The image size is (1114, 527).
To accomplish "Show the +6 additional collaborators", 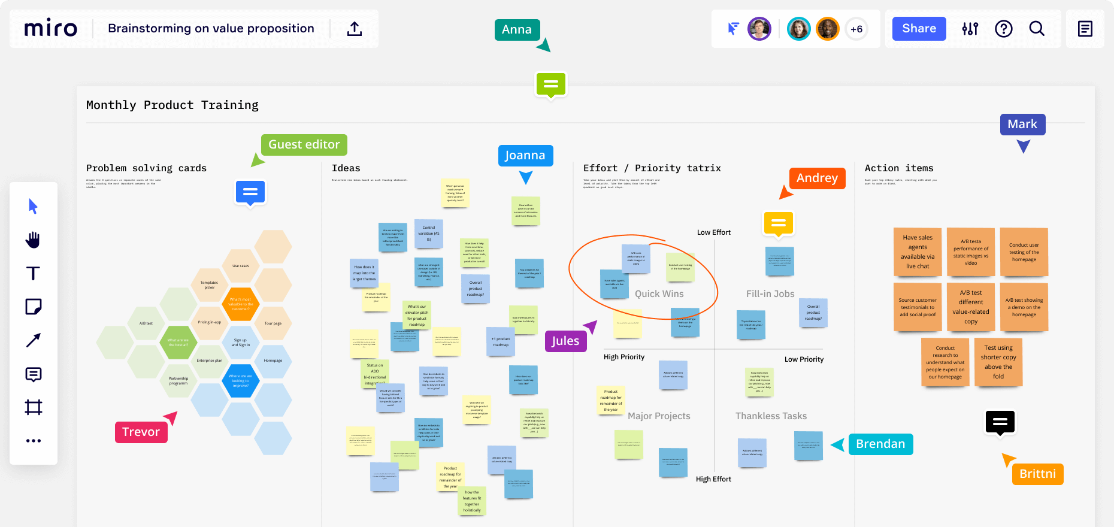I will pos(856,29).
